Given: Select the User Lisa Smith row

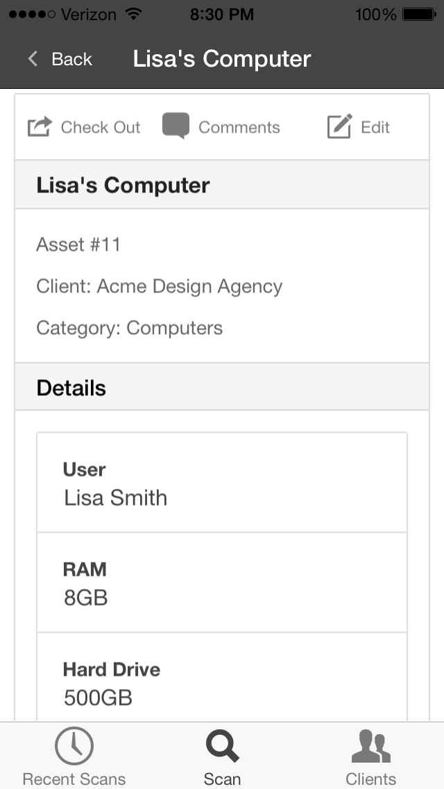Looking at the screenshot, I should coord(222,483).
